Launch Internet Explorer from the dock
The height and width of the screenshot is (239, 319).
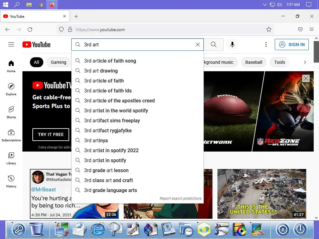tap(98, 229)
